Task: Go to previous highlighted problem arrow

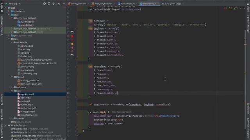Action: pyautogui.click(x=241, y=8)
